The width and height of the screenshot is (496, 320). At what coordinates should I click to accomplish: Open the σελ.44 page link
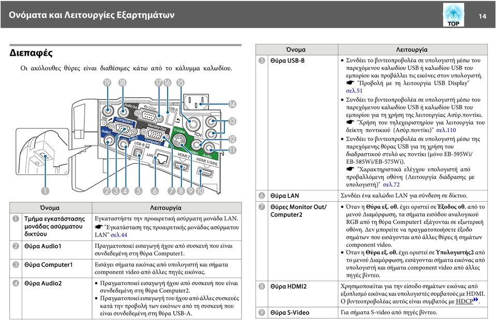[119, 235]
